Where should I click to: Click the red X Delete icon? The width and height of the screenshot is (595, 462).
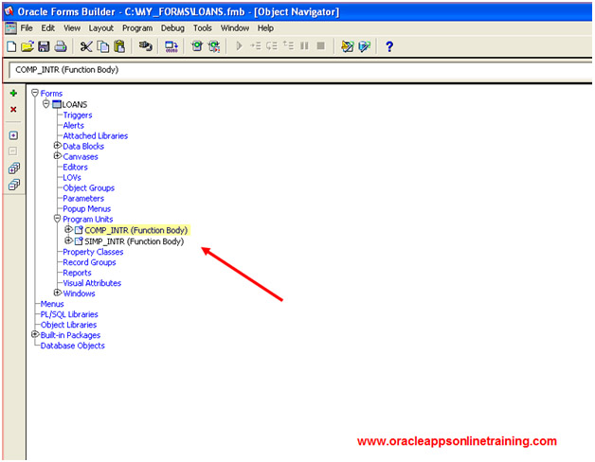(13, 110)
